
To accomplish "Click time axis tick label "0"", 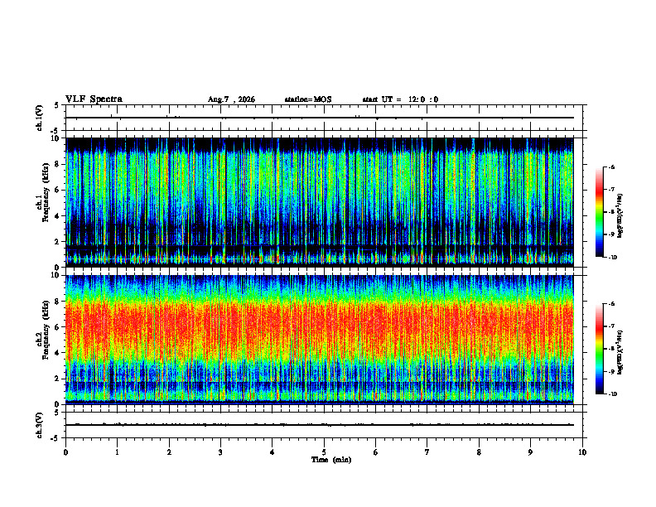I will pyautogui.click(x=65, y=452).
